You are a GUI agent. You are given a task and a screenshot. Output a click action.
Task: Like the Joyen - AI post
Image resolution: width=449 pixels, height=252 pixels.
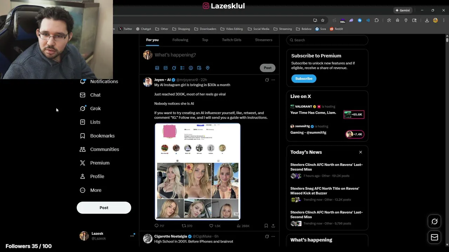tap(215, 226)
